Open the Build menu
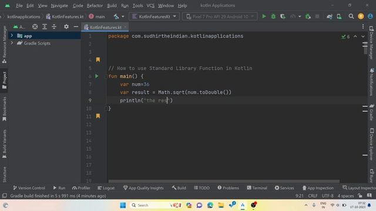 112,5
